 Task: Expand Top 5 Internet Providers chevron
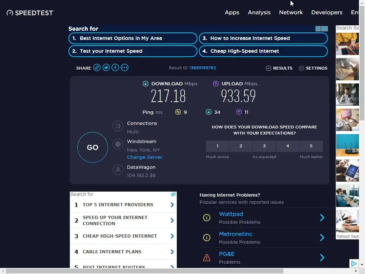[x=172, y=205]
